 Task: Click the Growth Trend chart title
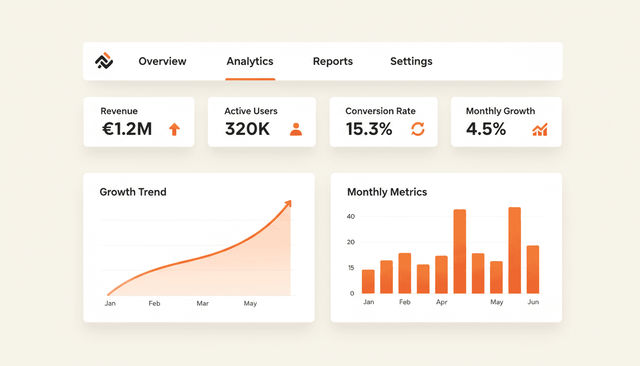[x=133, y=192]
